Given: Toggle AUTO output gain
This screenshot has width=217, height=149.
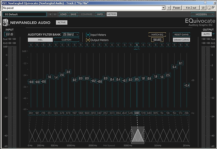Looking at the screenshot, I should [x=207, y=34].
